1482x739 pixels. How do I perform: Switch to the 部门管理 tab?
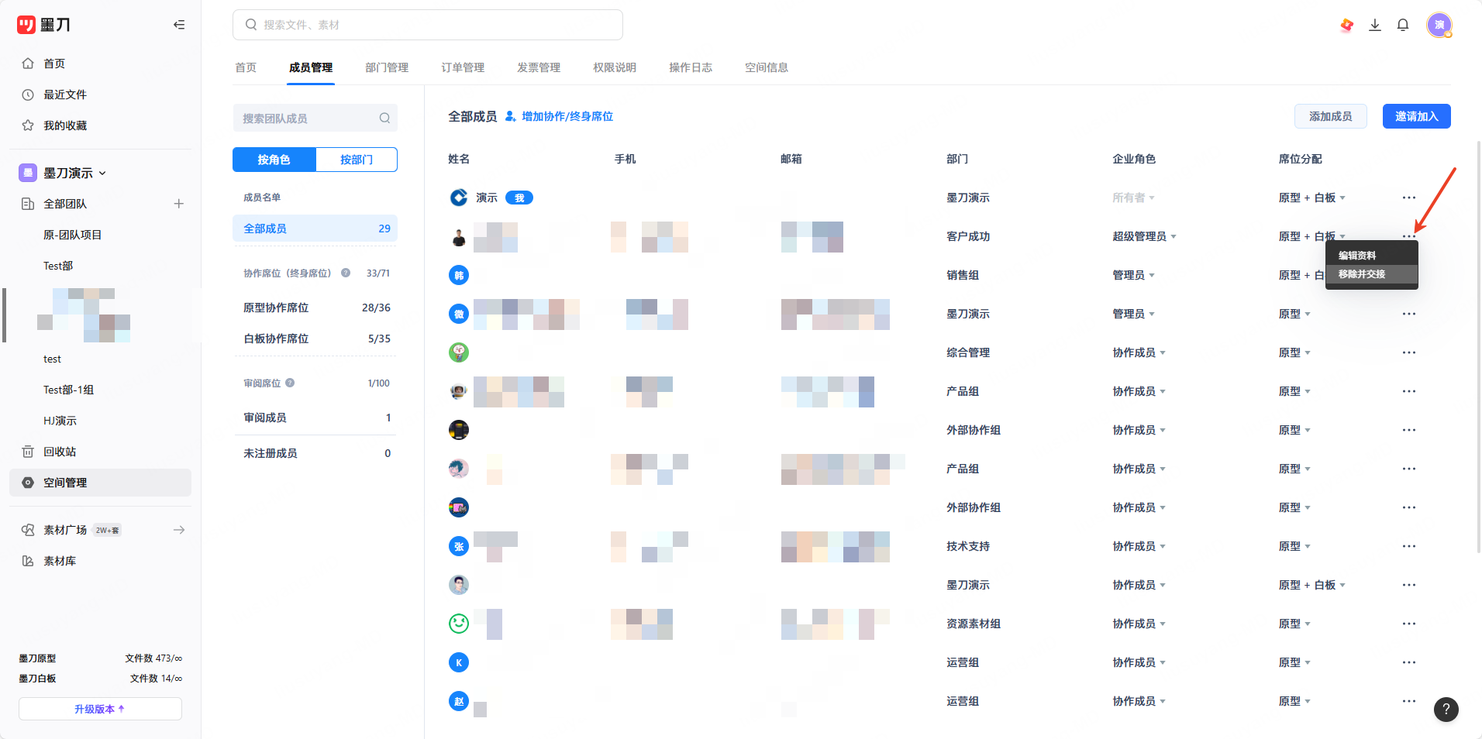click(x=387, y=67)
